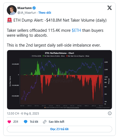Open the tweet info icon
The image size is (119, 140).
[110, 113]
